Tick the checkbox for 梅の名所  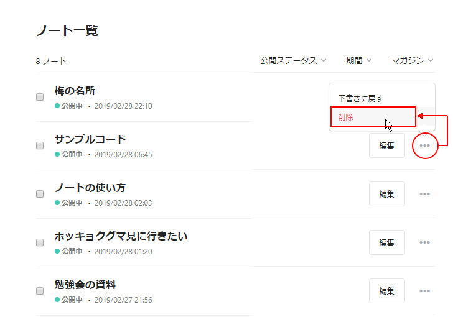point(40,97)
